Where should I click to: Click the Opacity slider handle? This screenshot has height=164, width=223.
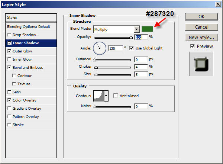click(x=131, y=38)
